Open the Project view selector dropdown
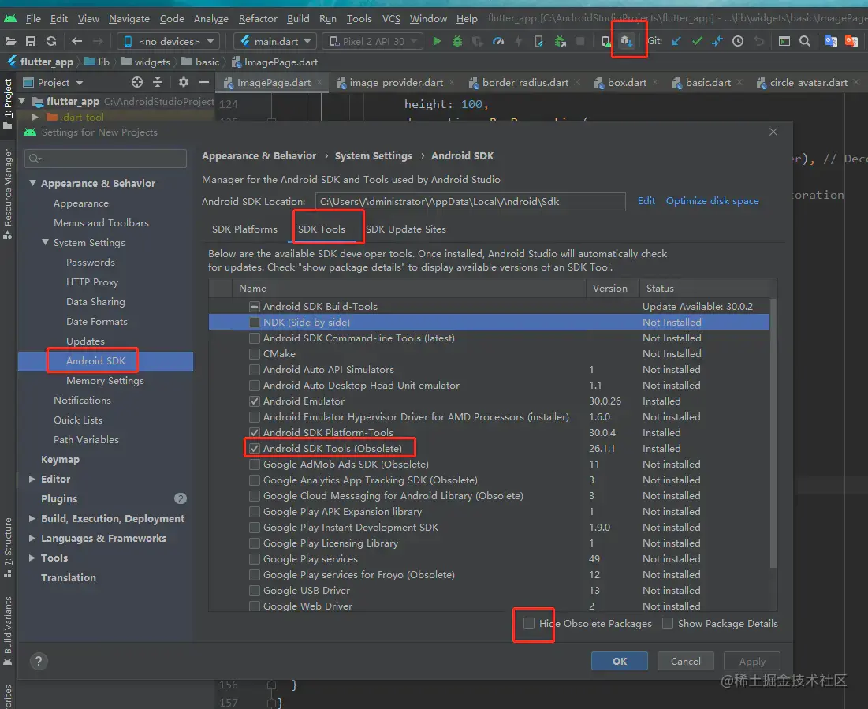This screenshot has width=868, height=709. pos(53,83)
